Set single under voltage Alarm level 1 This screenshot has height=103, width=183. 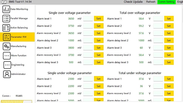click(99, 79)
